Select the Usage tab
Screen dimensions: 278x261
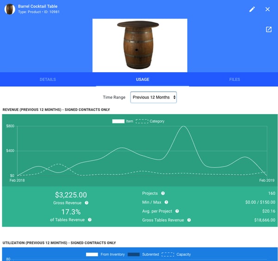(x=143, y=79)
